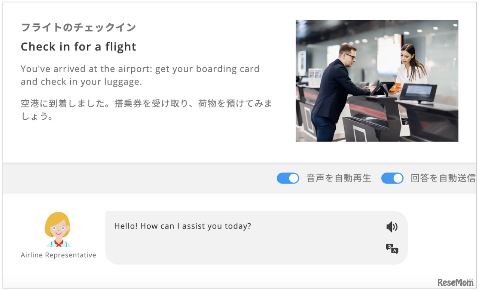Viewport: 479px width, 291px height.
Task: Click the ReseMom watermark logo
Action: tap(455, 282)
